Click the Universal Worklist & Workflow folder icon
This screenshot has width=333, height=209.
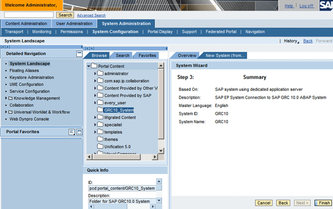(x=11, y=112)
